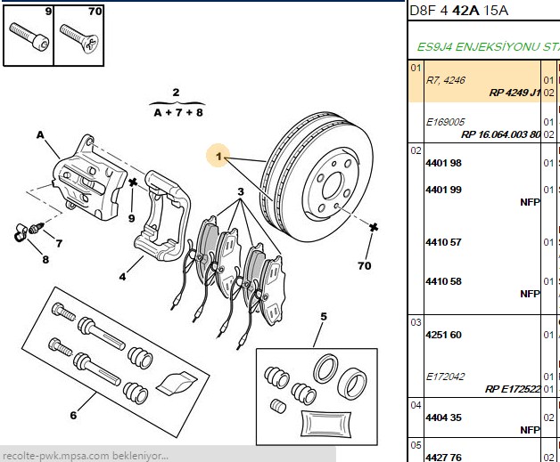Screen dimensions: 560x462
Task: Click NFP note under 4401 99
Action: click(x=530, y=202)
